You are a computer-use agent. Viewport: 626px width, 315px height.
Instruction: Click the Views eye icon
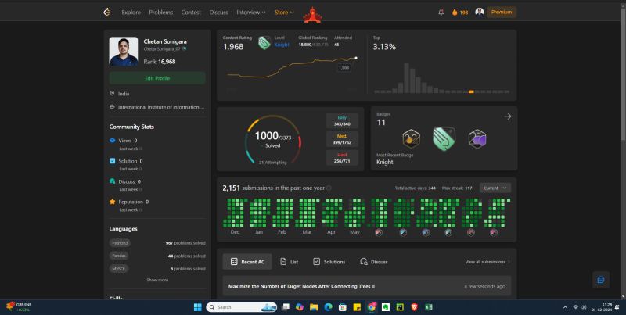point(112,141)
